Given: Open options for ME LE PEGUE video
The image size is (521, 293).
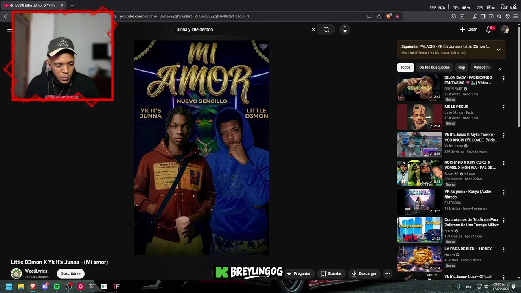Looking at the screenshot, I should [x=503, y=107].
